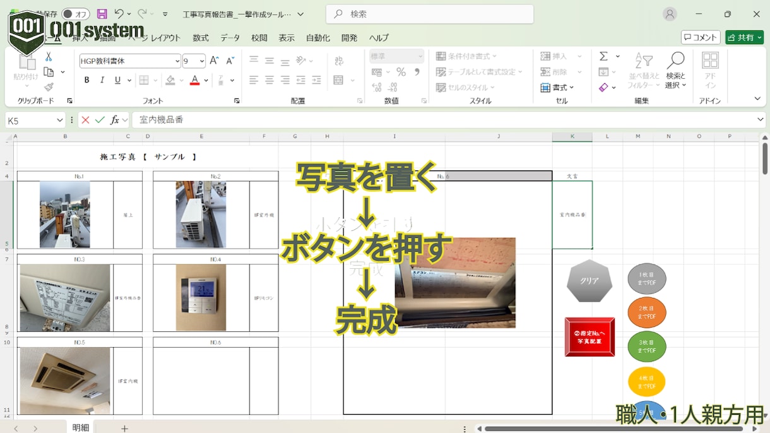Toggle wrap text in the cell
This screenshot has width=770, height=433.
tap(339, 61)
